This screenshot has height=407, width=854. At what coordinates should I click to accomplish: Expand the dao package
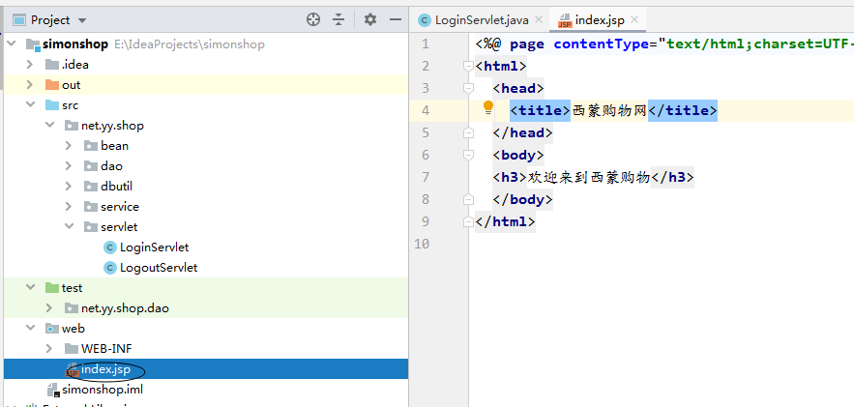coord(69,166)
